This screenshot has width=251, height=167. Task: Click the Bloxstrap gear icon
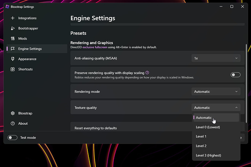(13, 113)
